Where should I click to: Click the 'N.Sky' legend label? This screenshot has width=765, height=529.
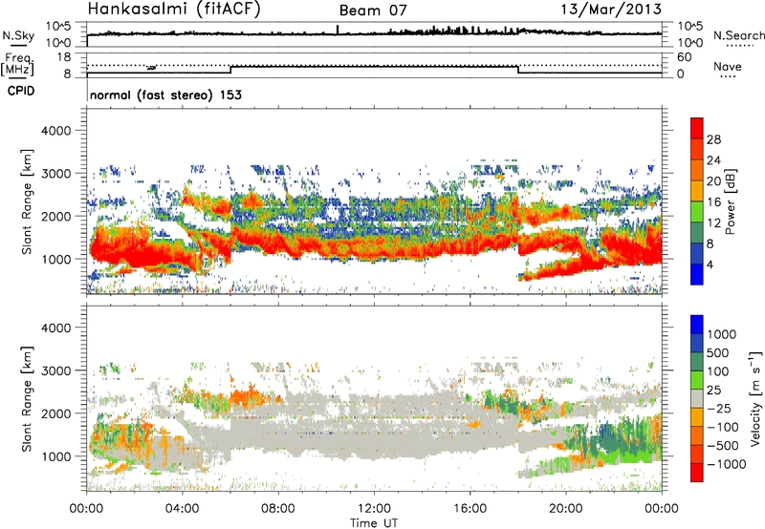point(18,35)
